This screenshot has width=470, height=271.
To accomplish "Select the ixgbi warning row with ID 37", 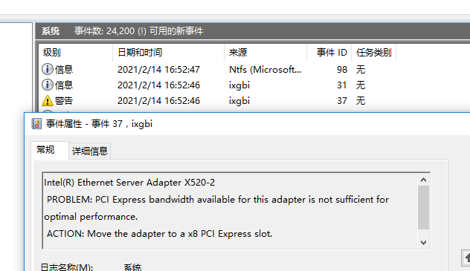I will (254, 101).
